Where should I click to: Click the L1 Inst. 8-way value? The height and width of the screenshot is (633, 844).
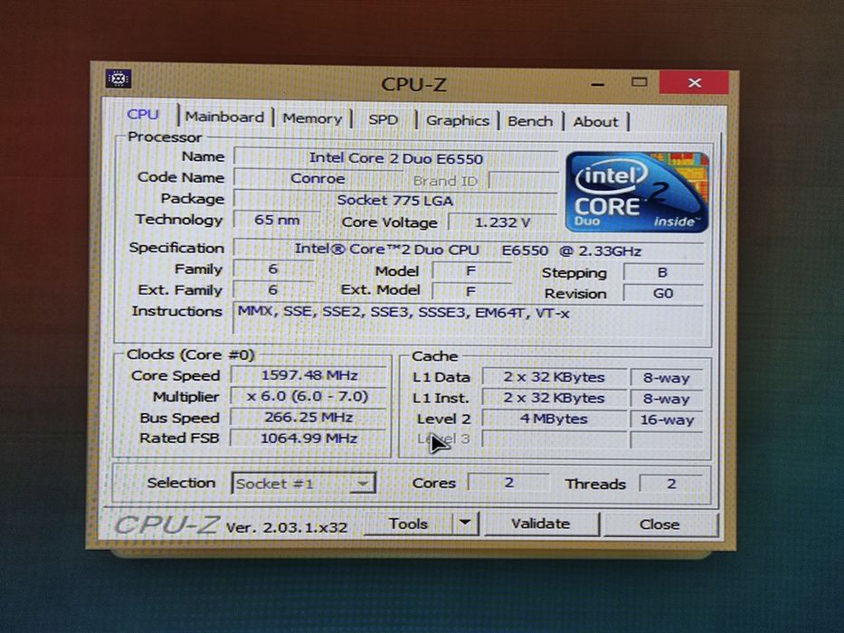click(x=667, y=399)
